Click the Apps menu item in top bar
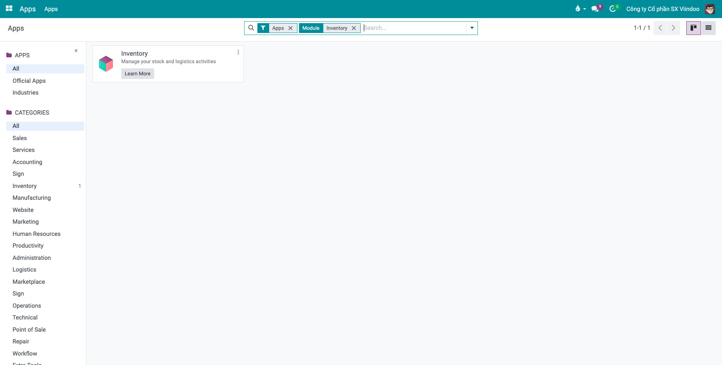This screenshot has height=365, width=722. click(51, 9)
